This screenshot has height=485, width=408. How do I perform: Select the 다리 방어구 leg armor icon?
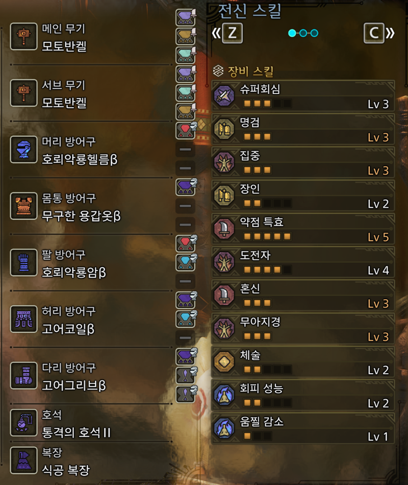[24, 376]
